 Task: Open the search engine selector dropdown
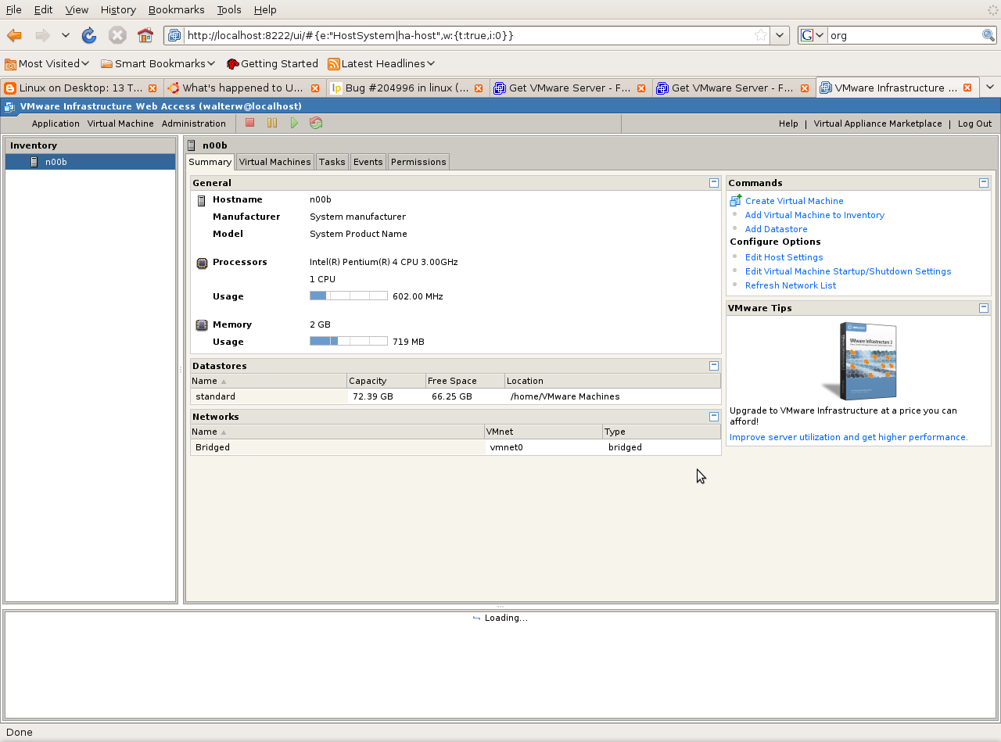pyautogui.click(x=813, y=35)
